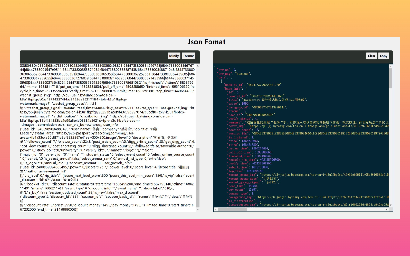Click the "top_time": 1640684440 line

click(x=246, y=171)
